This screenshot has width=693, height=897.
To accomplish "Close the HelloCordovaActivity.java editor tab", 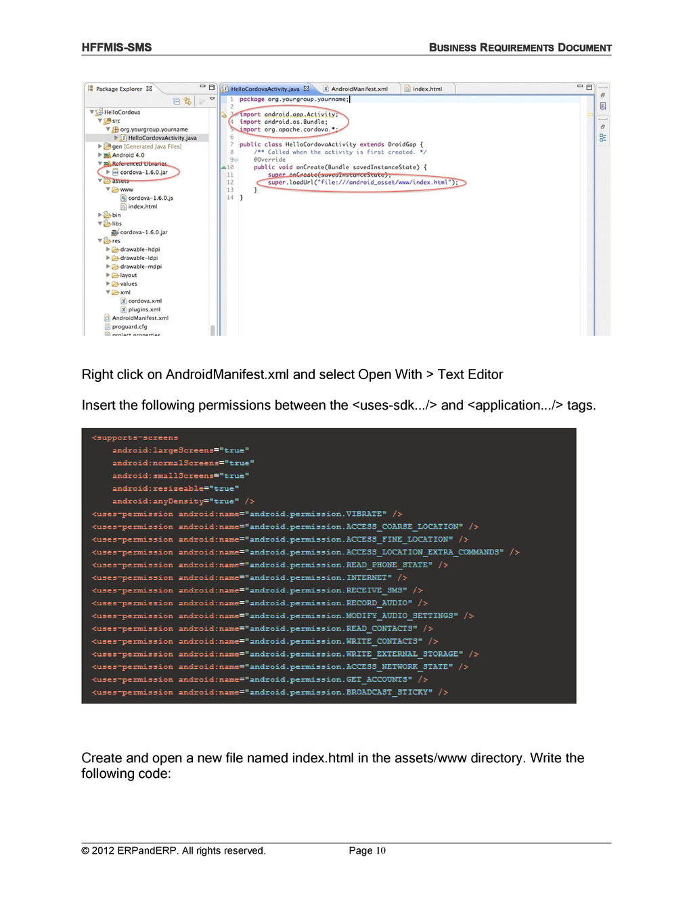I will pos(306,89).
